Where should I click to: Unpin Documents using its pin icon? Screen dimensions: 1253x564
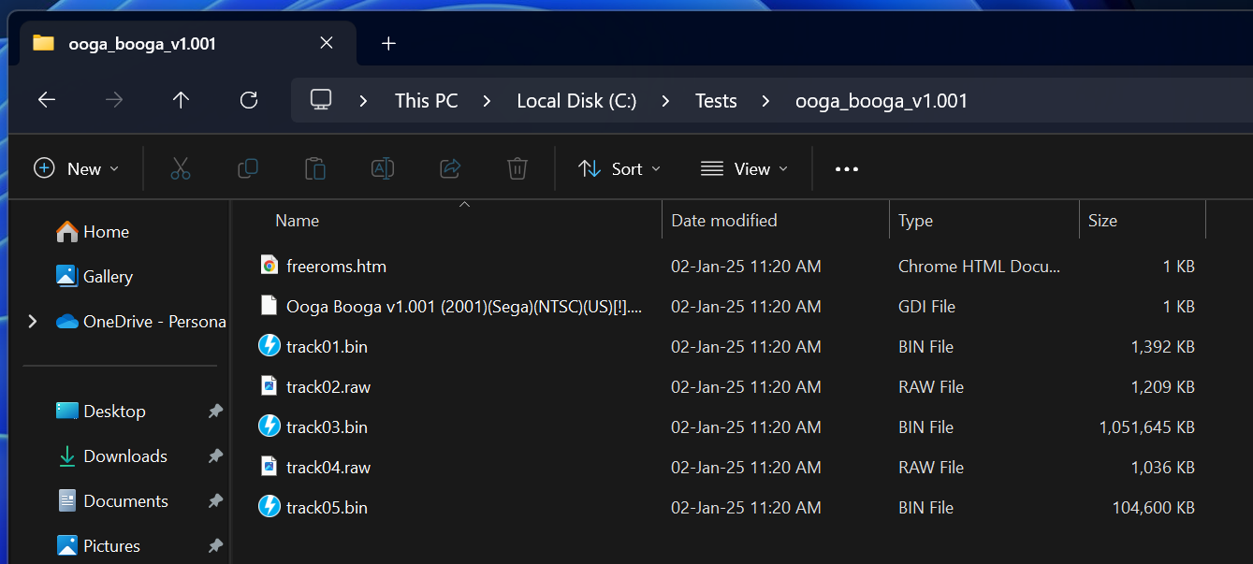click(215, 500)
